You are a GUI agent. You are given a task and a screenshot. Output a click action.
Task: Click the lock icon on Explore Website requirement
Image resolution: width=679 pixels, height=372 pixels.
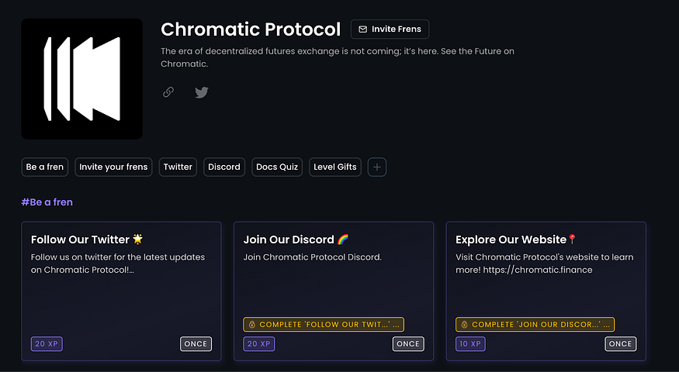[x=464, y=325]
